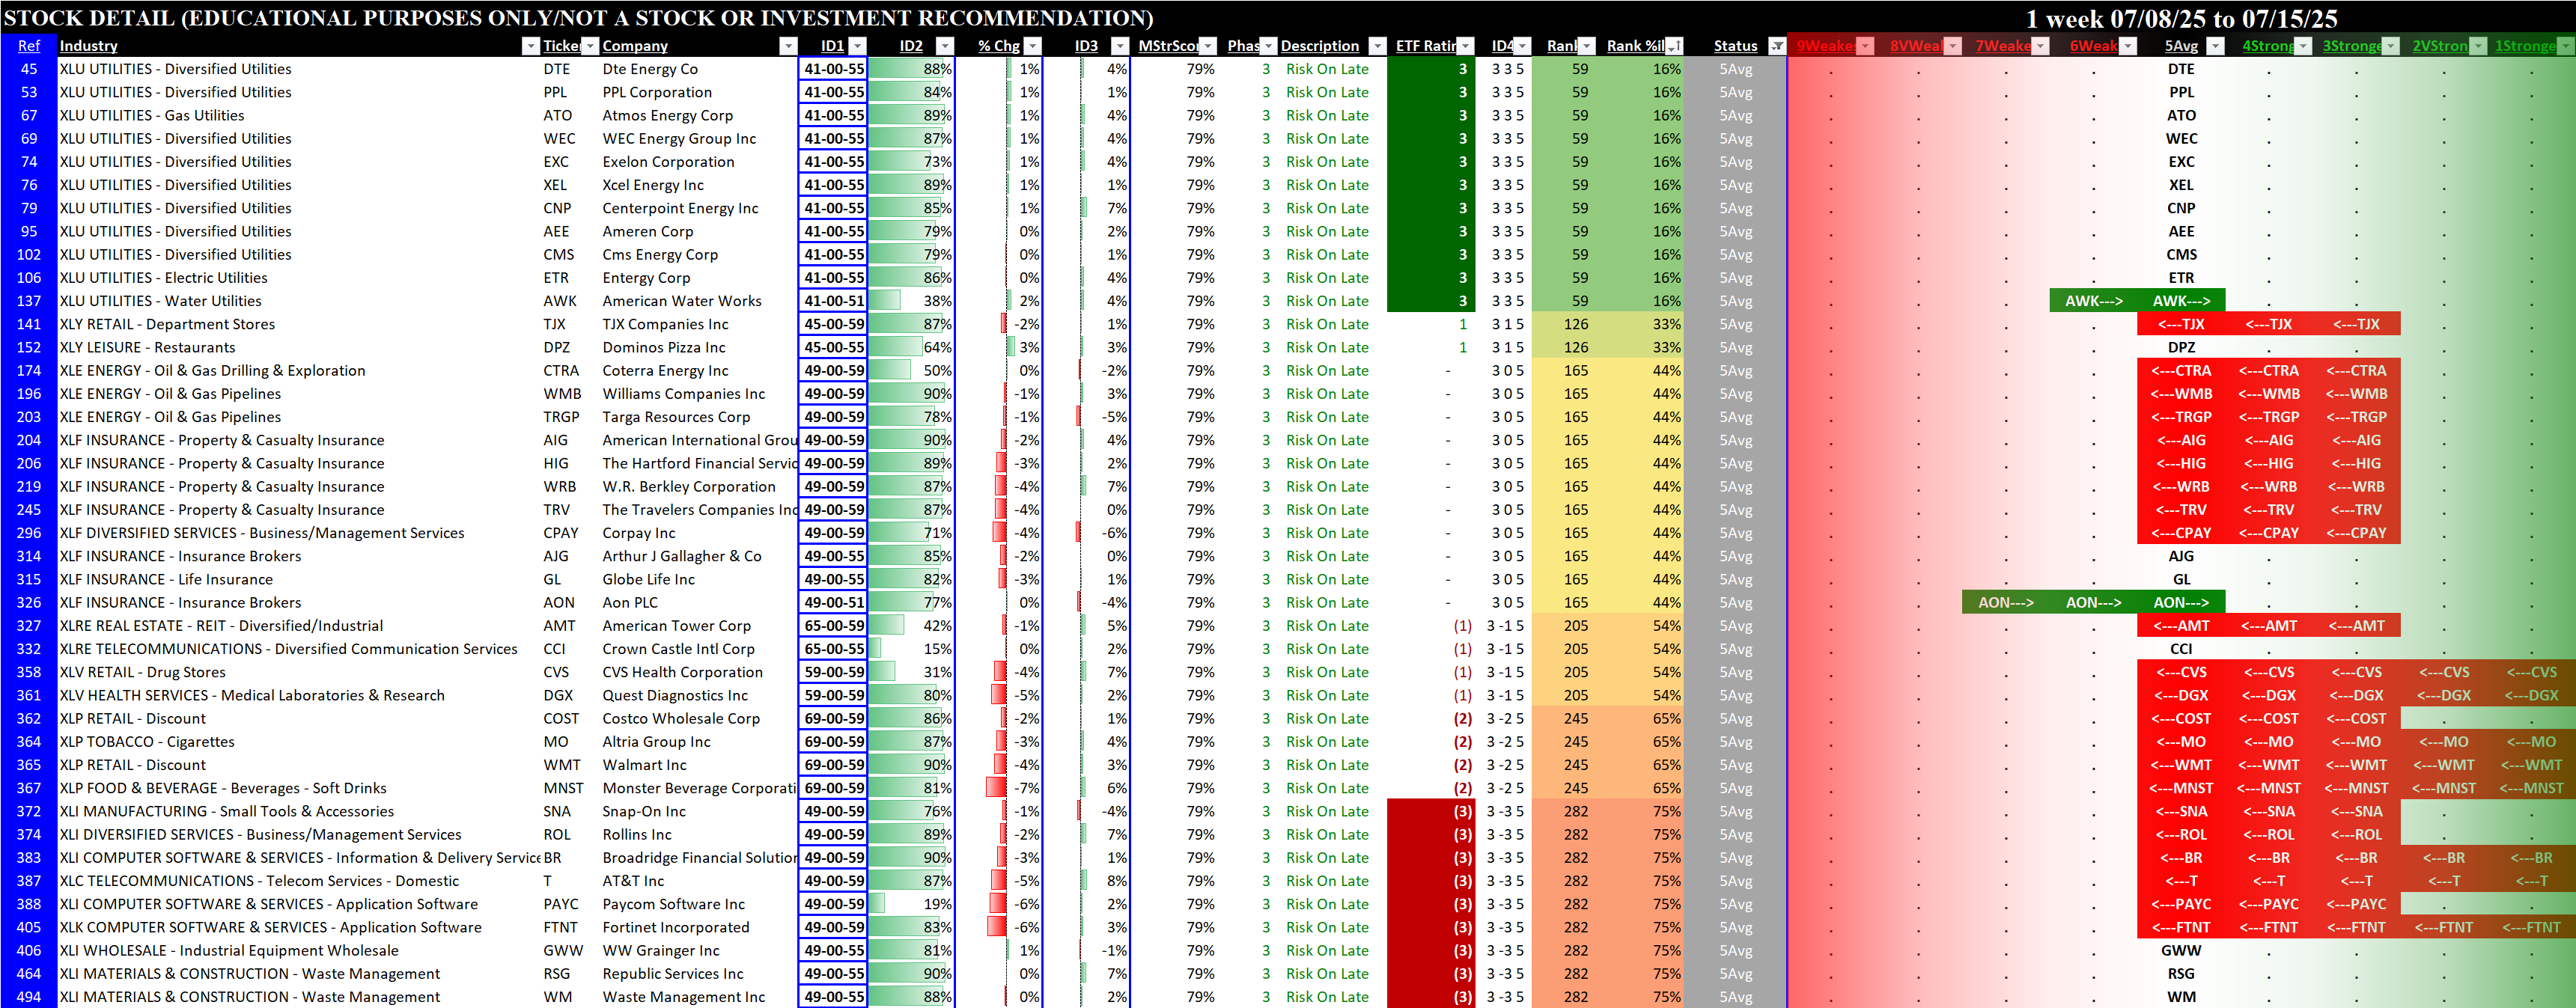The image size is (2576, 1008).
Task: Open the Ticker column filter arrow
Action: 590,46
